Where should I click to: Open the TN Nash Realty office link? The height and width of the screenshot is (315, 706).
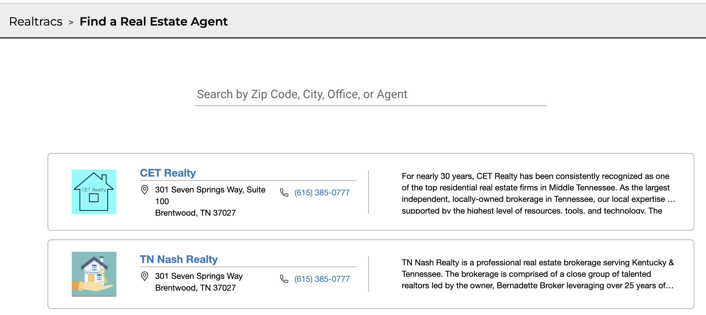point(179,259)
